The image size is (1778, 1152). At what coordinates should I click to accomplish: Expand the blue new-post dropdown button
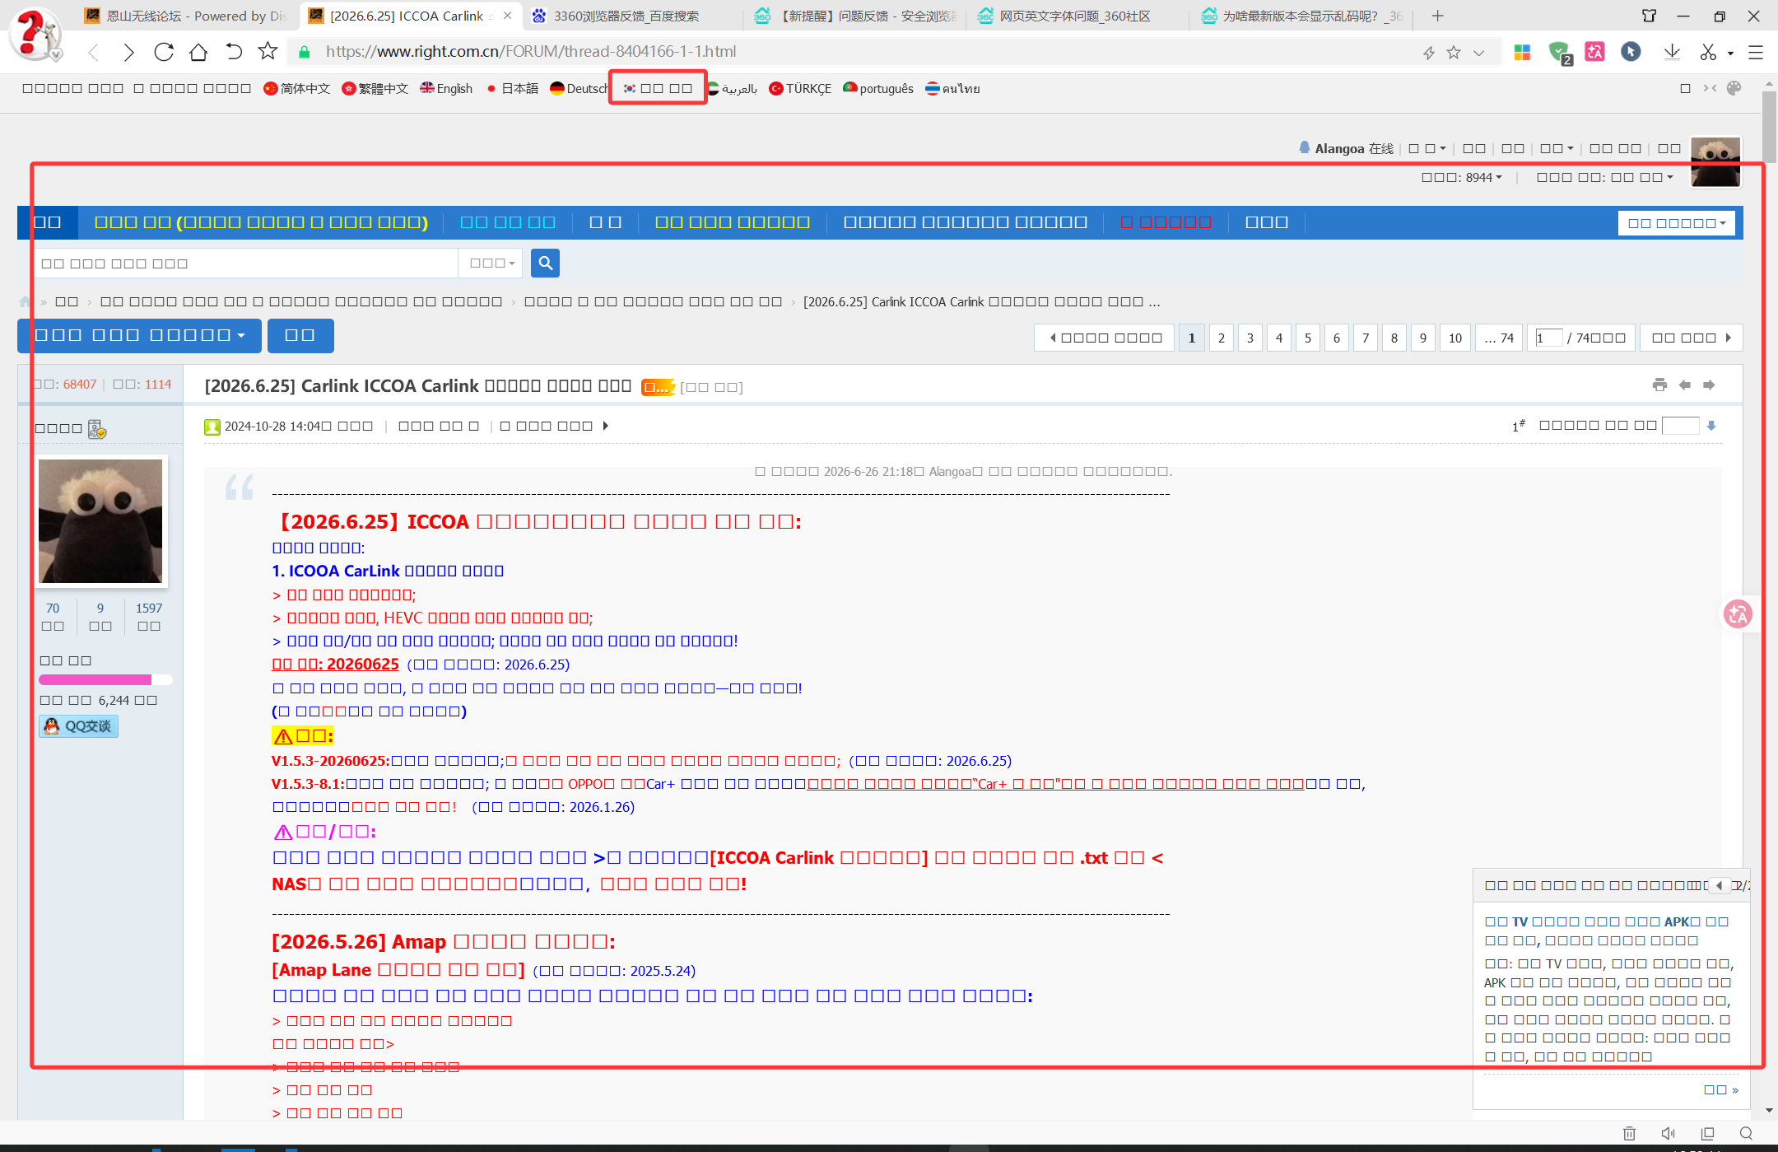click(x=139, y=335)
